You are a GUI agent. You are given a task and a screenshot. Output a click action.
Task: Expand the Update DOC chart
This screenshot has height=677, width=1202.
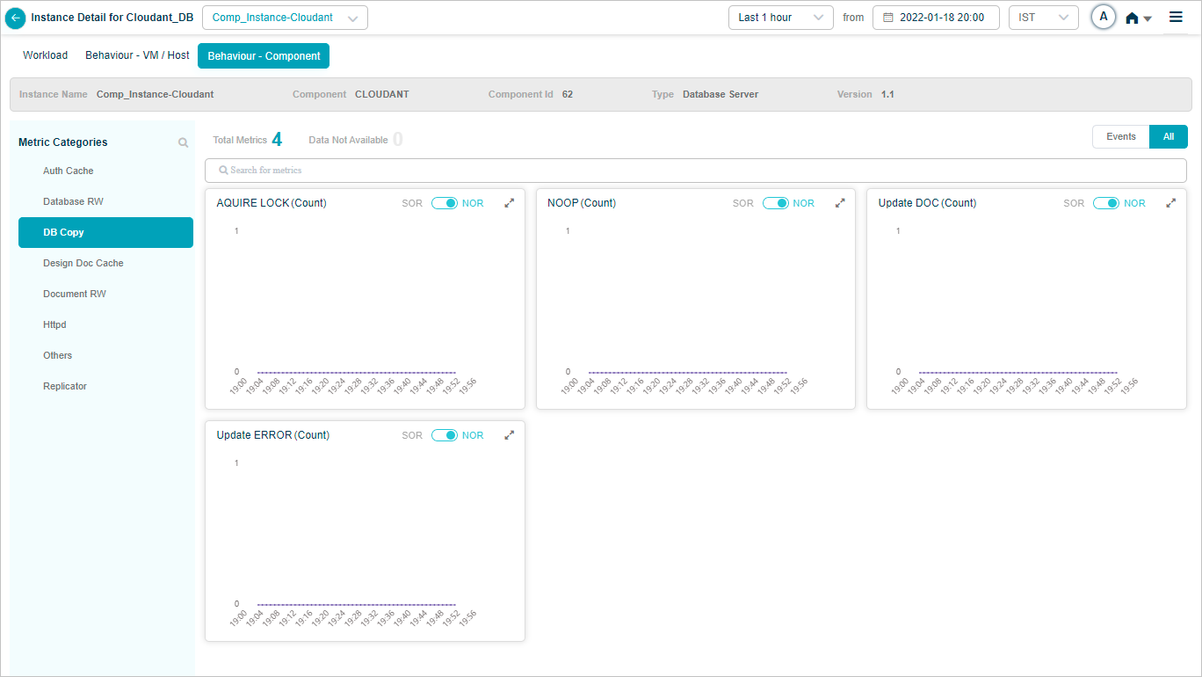pos(1170,203)
